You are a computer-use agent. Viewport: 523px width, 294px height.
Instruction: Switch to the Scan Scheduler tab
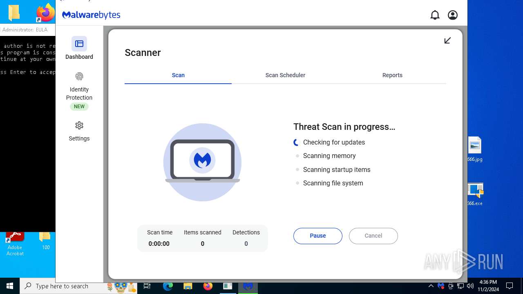point(285,75)
